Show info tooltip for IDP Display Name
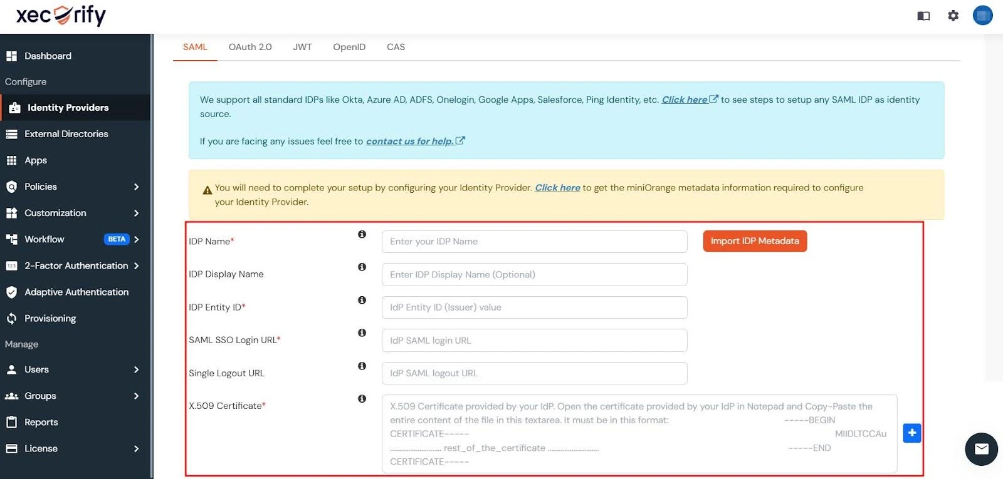The image size is (1003, 479). point(362,267)
